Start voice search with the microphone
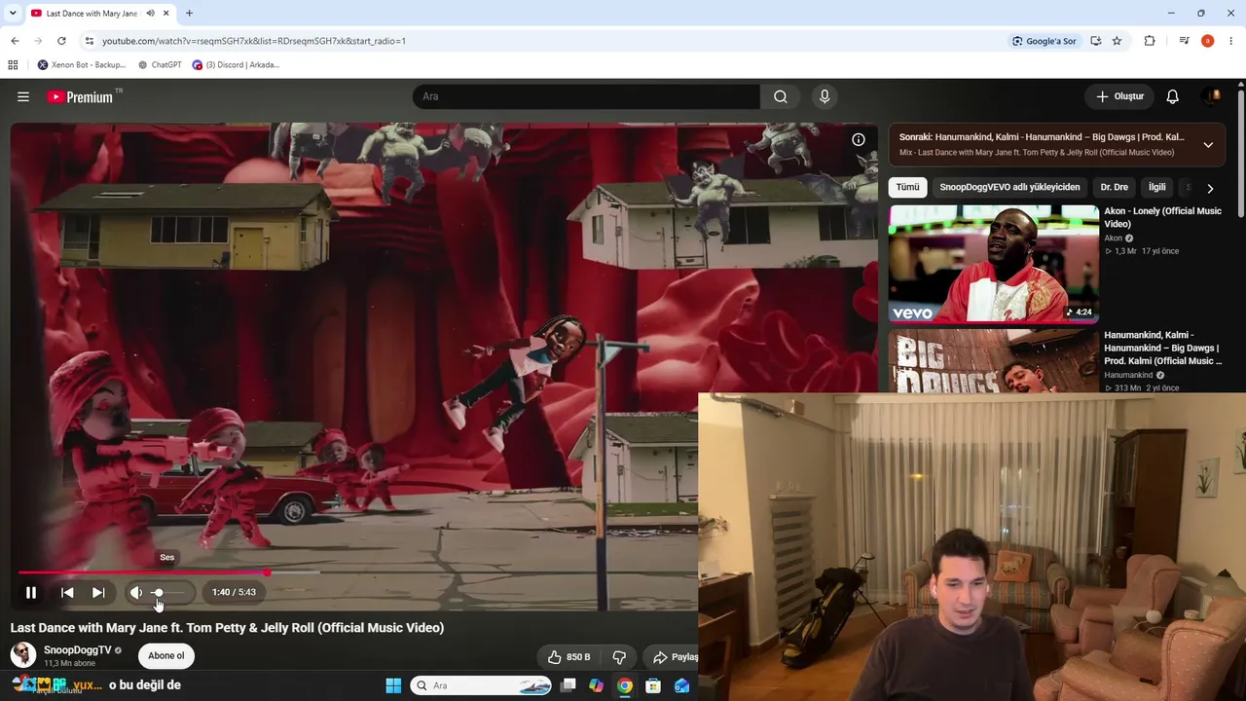The image size is (1246, 701). click(x=825, y=96)
